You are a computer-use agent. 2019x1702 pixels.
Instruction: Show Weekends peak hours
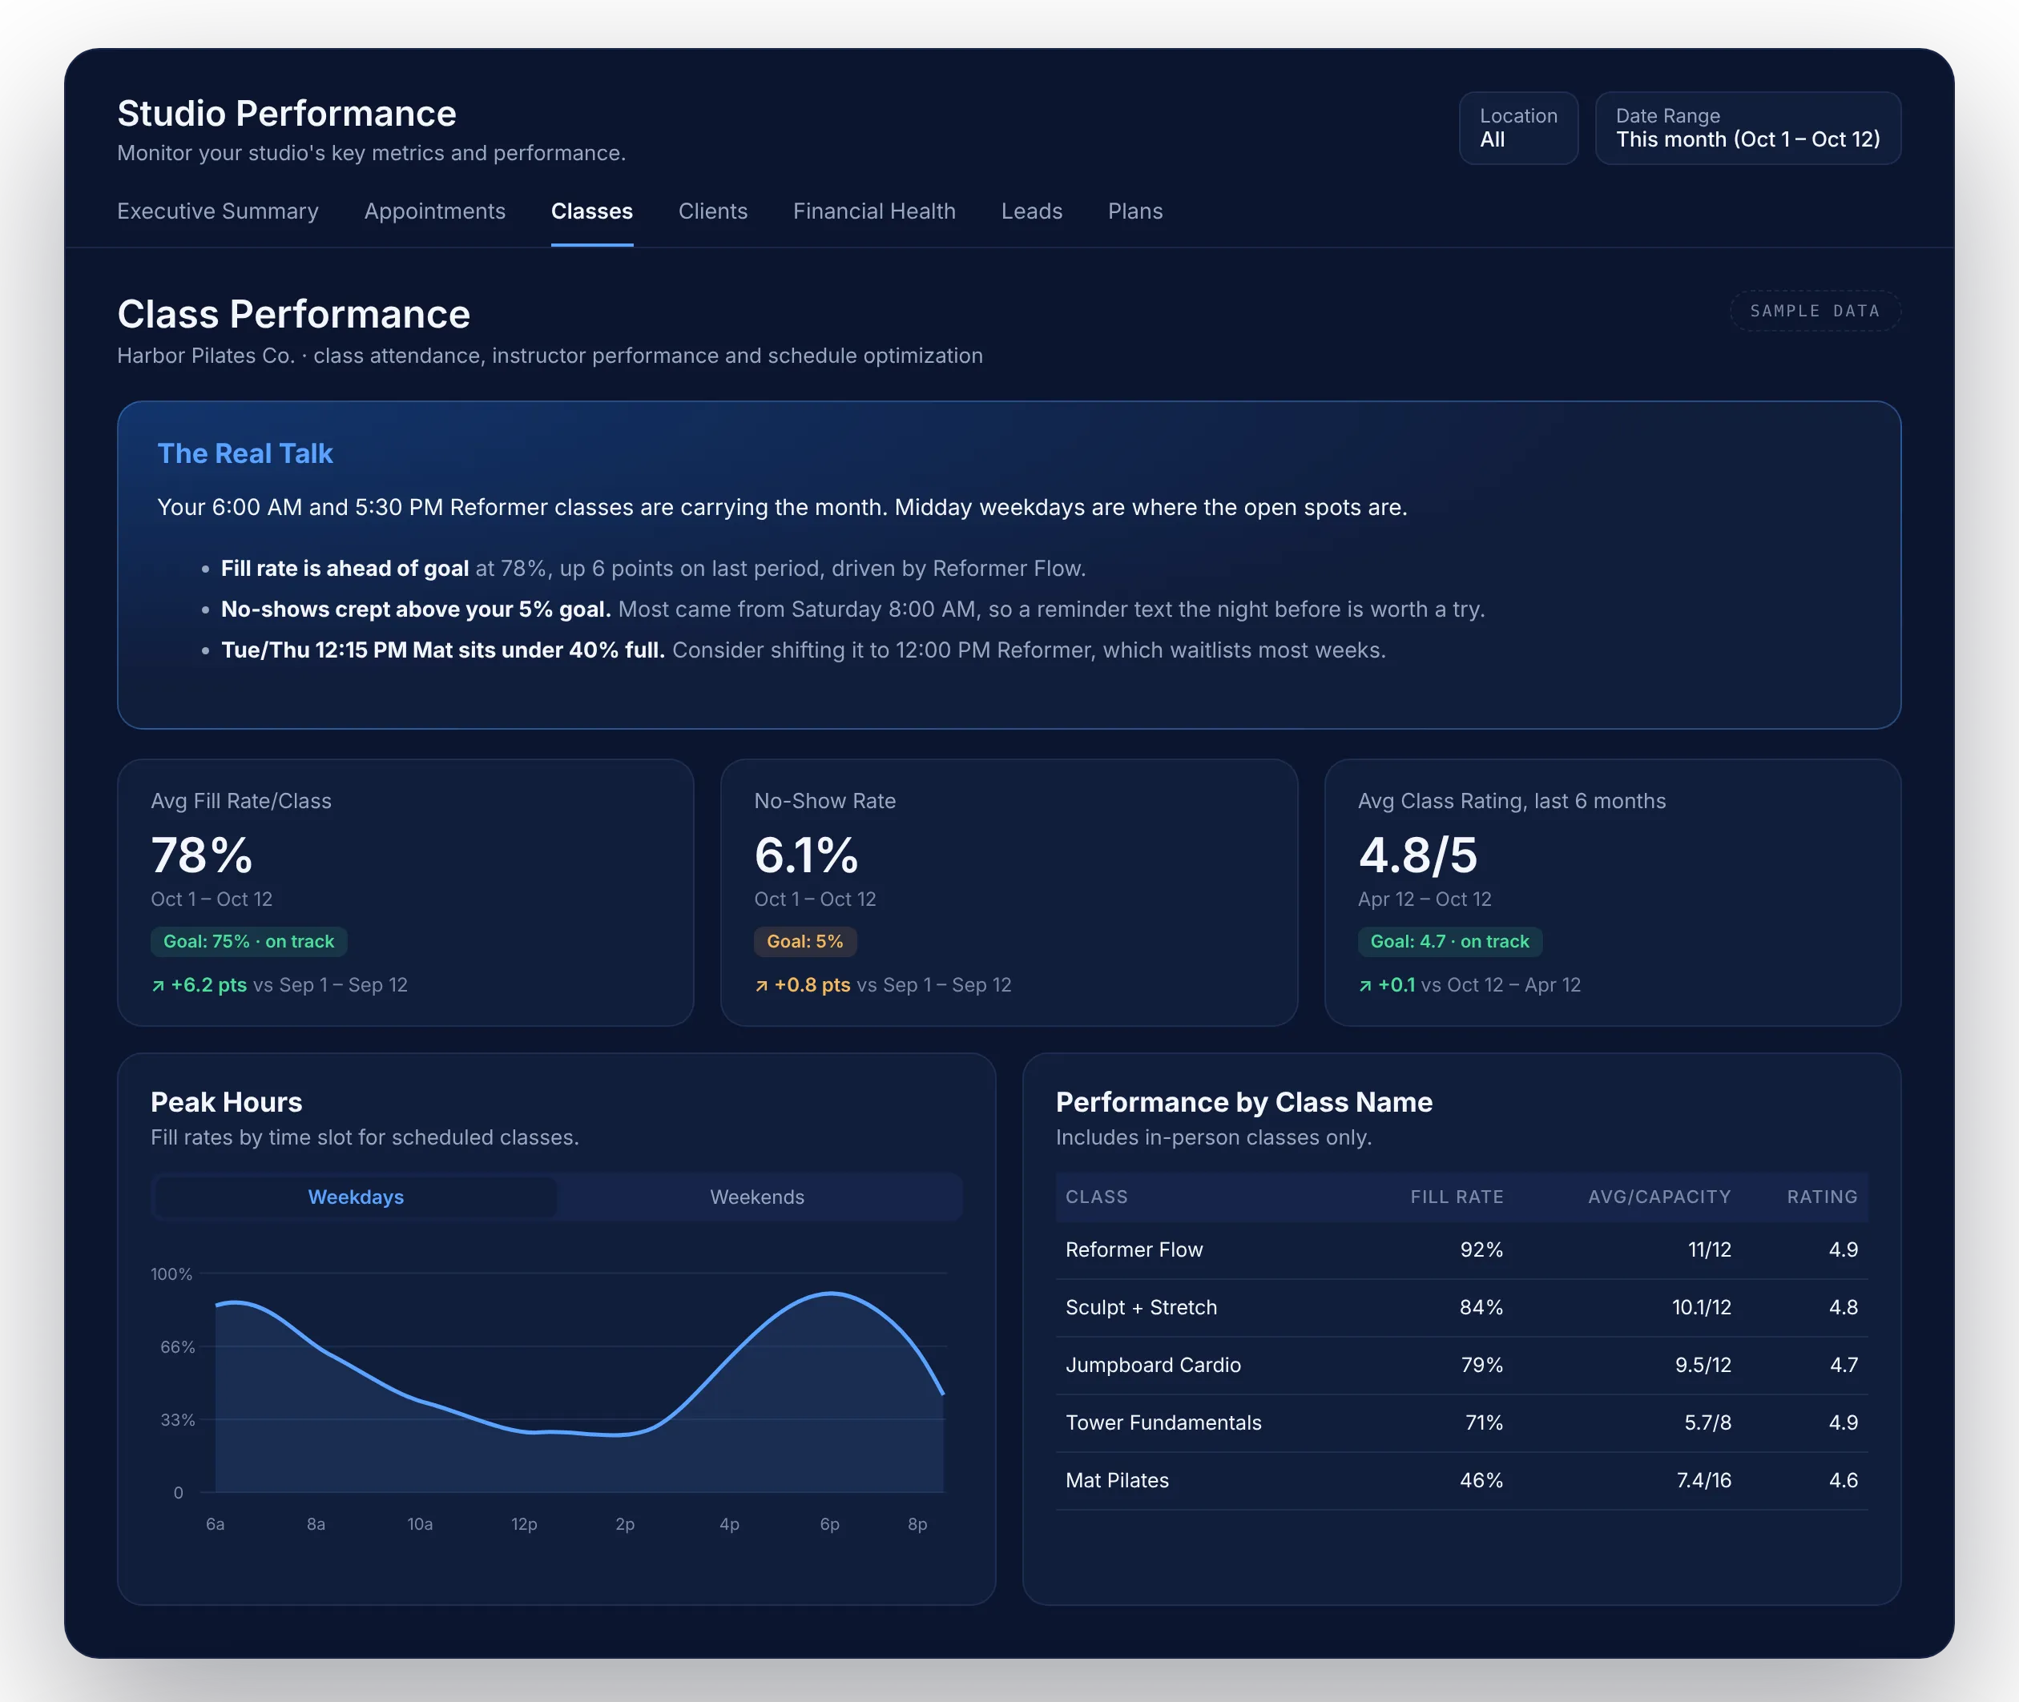tap(756, 1197)
